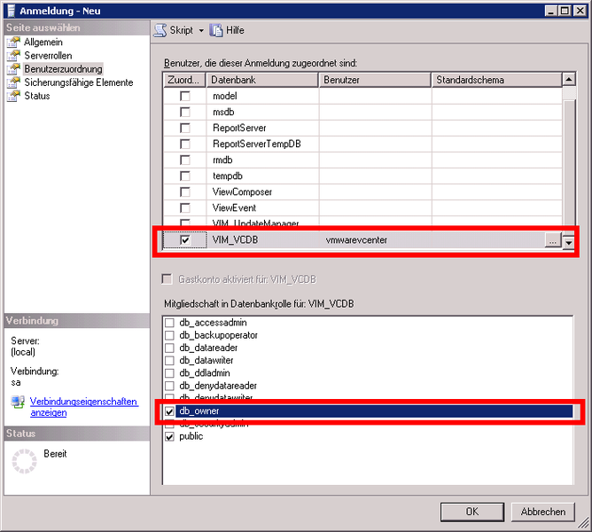Screen dimensions: 592x532
Task: Select the Status page icon
Action: [13, 96]
